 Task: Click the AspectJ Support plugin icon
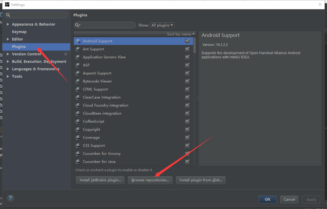(x=78, y=73)
